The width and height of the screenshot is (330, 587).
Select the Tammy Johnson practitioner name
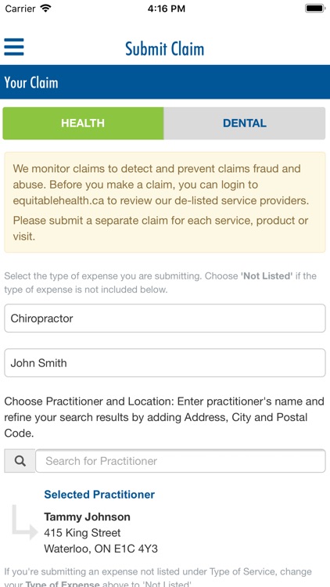tap(87, 517)
